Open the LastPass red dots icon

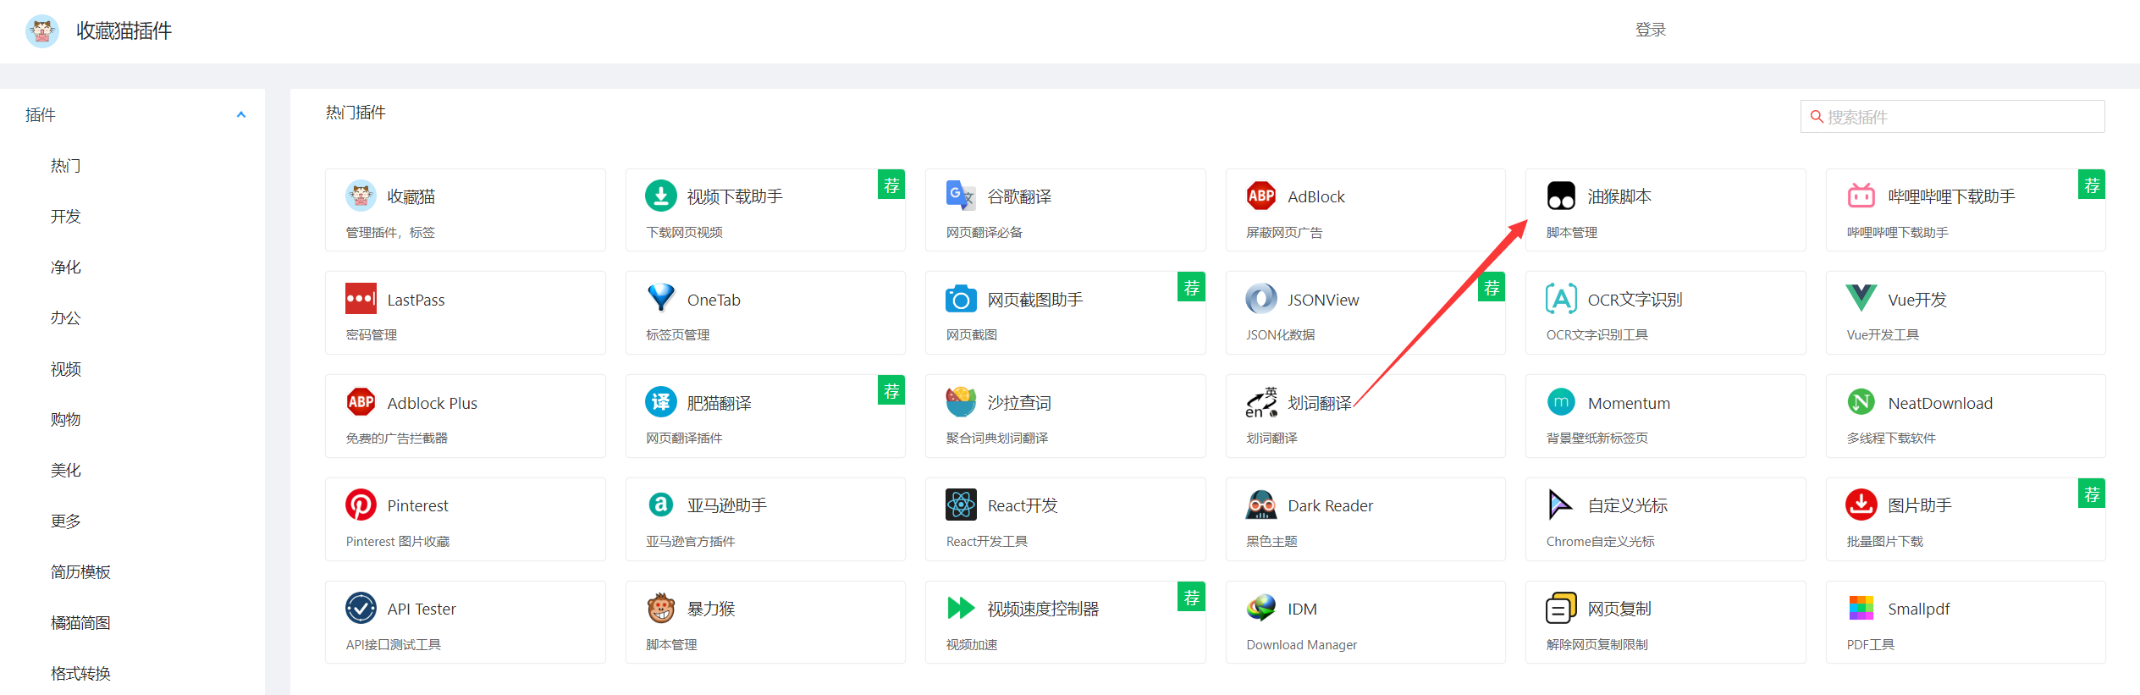(x=361, y=299)
